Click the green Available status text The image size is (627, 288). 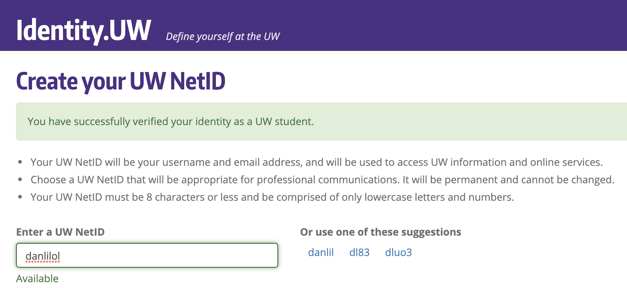point(37,279)
